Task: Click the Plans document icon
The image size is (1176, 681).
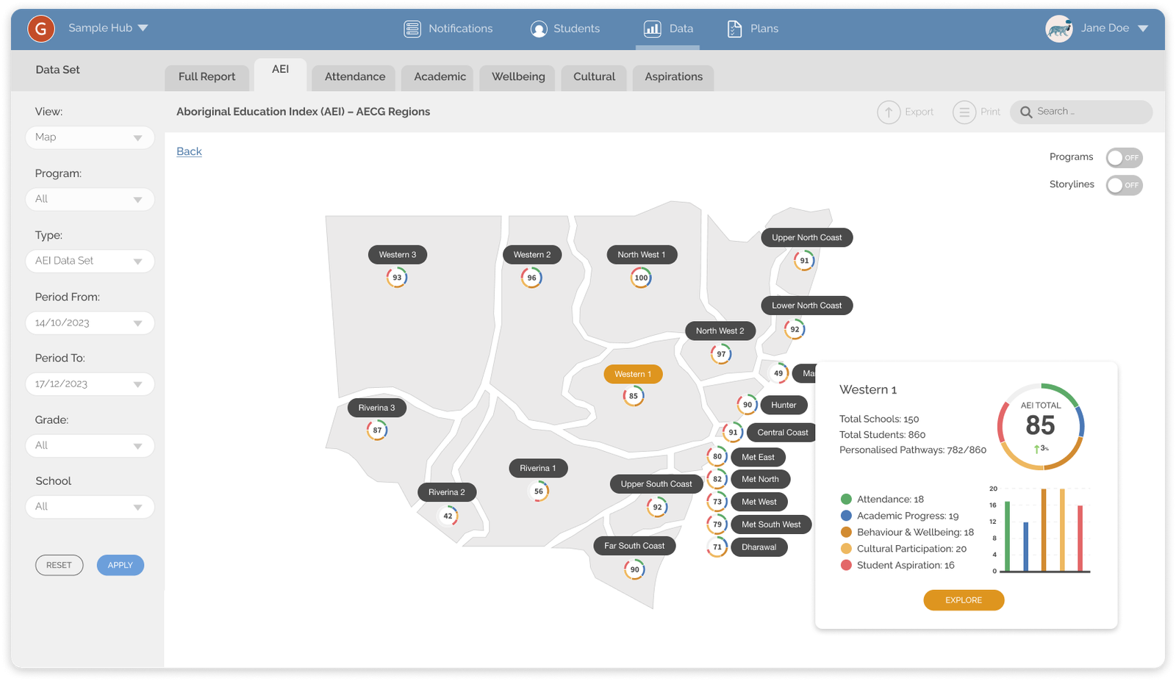Action: (x=734, y=29)
